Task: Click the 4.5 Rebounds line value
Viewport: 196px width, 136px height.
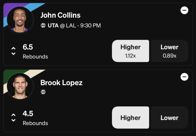Action: 28,114
